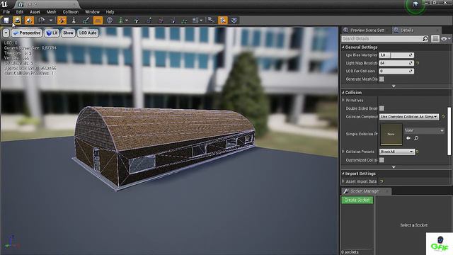
Task: Toggle the Bounds sphere icon
Action: 110,21
